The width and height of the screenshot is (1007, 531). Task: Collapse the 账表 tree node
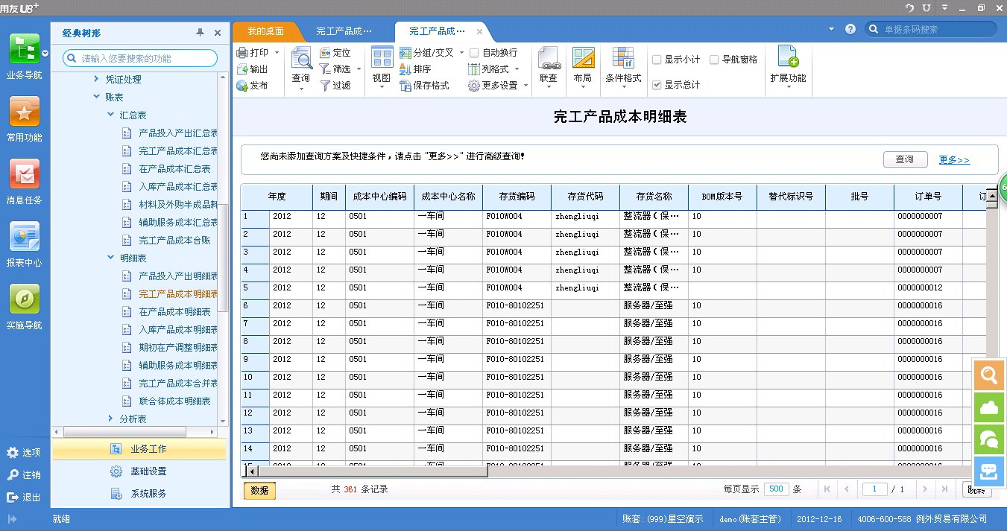click(x=96, y=97)
